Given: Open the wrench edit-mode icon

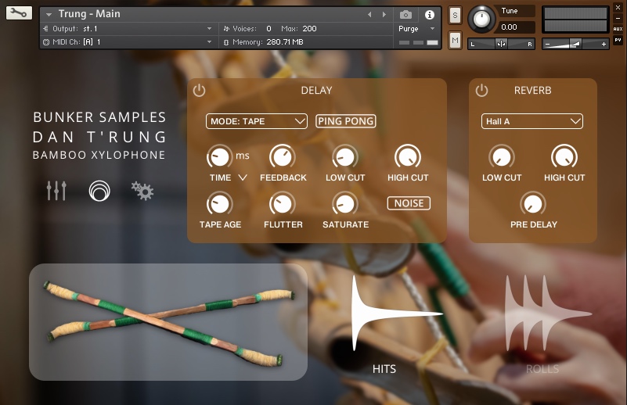Looking at the screenshot, I should (x=20, y=13).
